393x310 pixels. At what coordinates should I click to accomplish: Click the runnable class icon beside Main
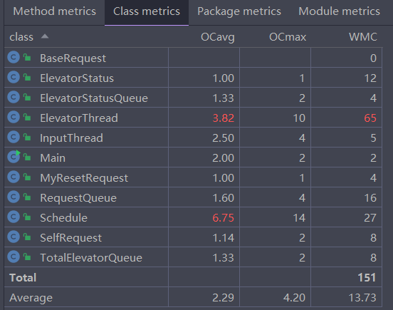[14, 157]
